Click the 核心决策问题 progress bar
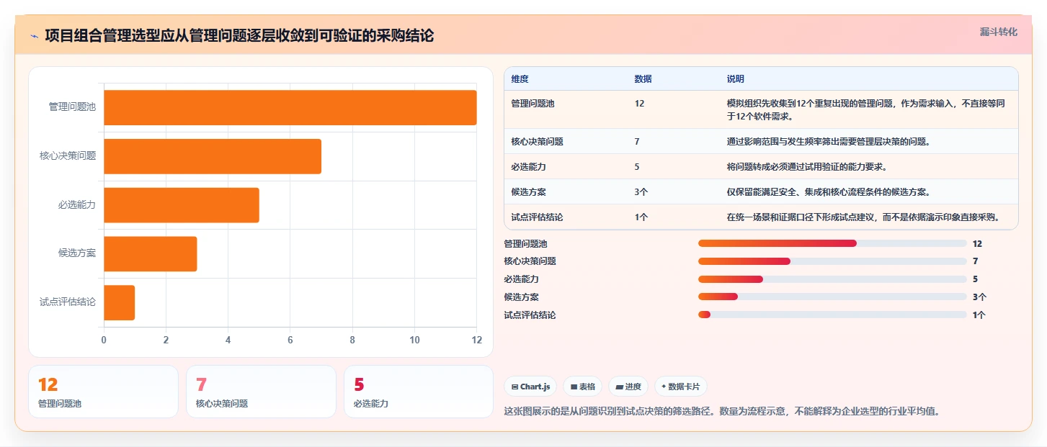Screen dimensions: 1047x447 click(x=832, y=261)
